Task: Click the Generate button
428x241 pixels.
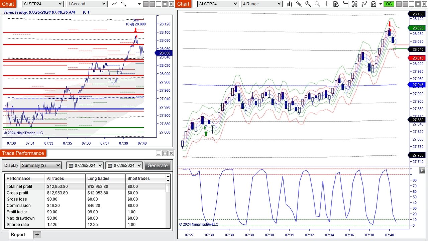Action: 157,165
